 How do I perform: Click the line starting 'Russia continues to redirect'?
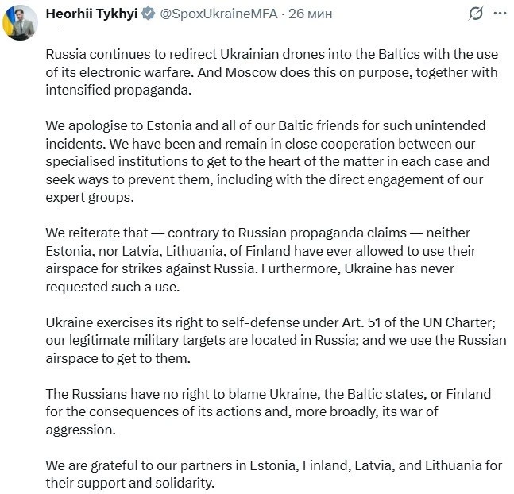(272, 54)
